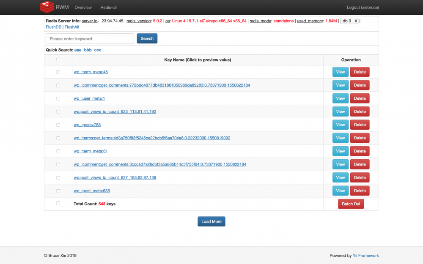Delete the post_views_ip_count_627 key
Screen dimensions: 423x264
pyautogui.click(x=360, y=177)
